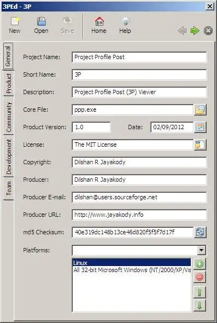Refresh the md5 checksum
Screen dimensions: 217x323
point(200,232)
